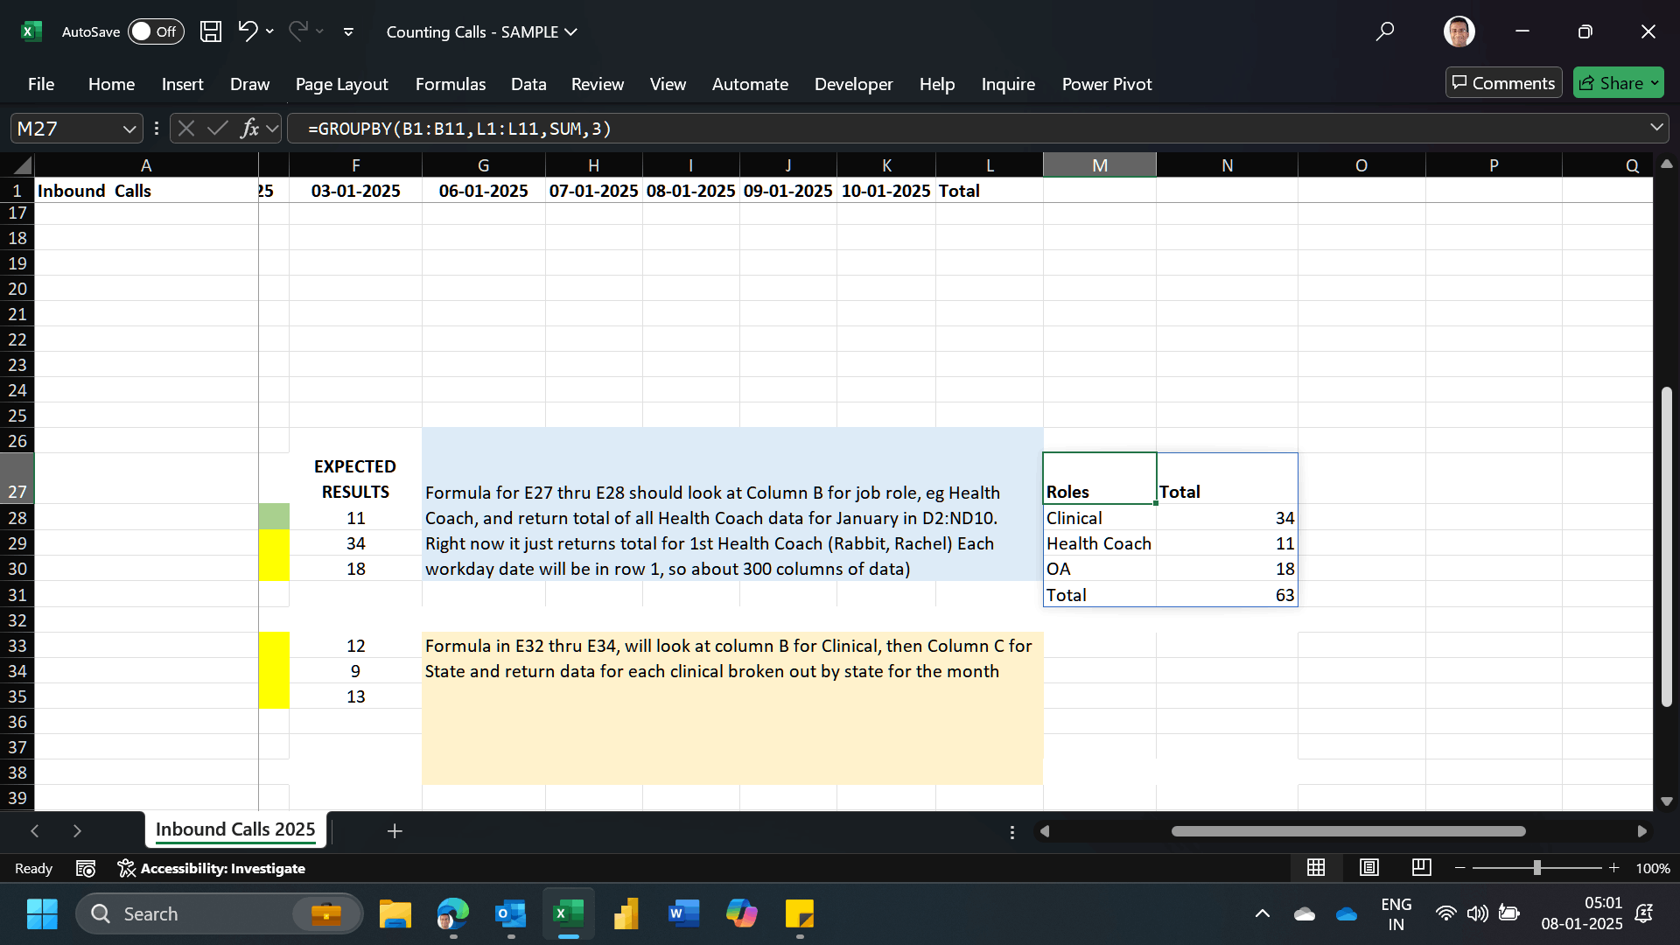
Task: Select the Roles cell M27
Action: [1099, 479]
